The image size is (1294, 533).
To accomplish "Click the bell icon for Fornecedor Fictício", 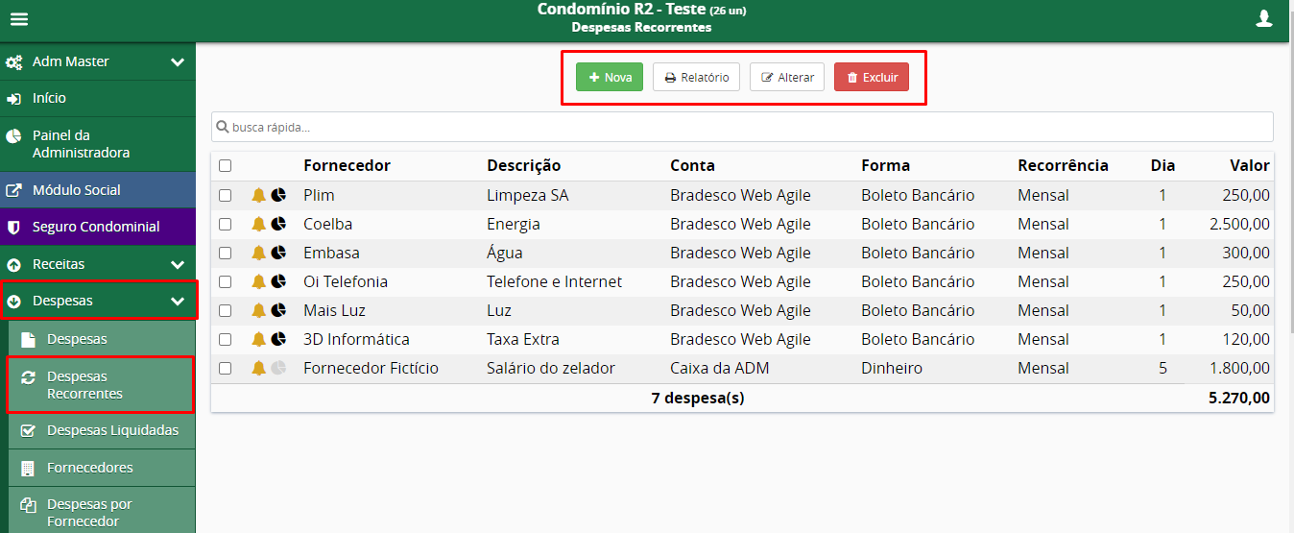I will coord(258,368).
